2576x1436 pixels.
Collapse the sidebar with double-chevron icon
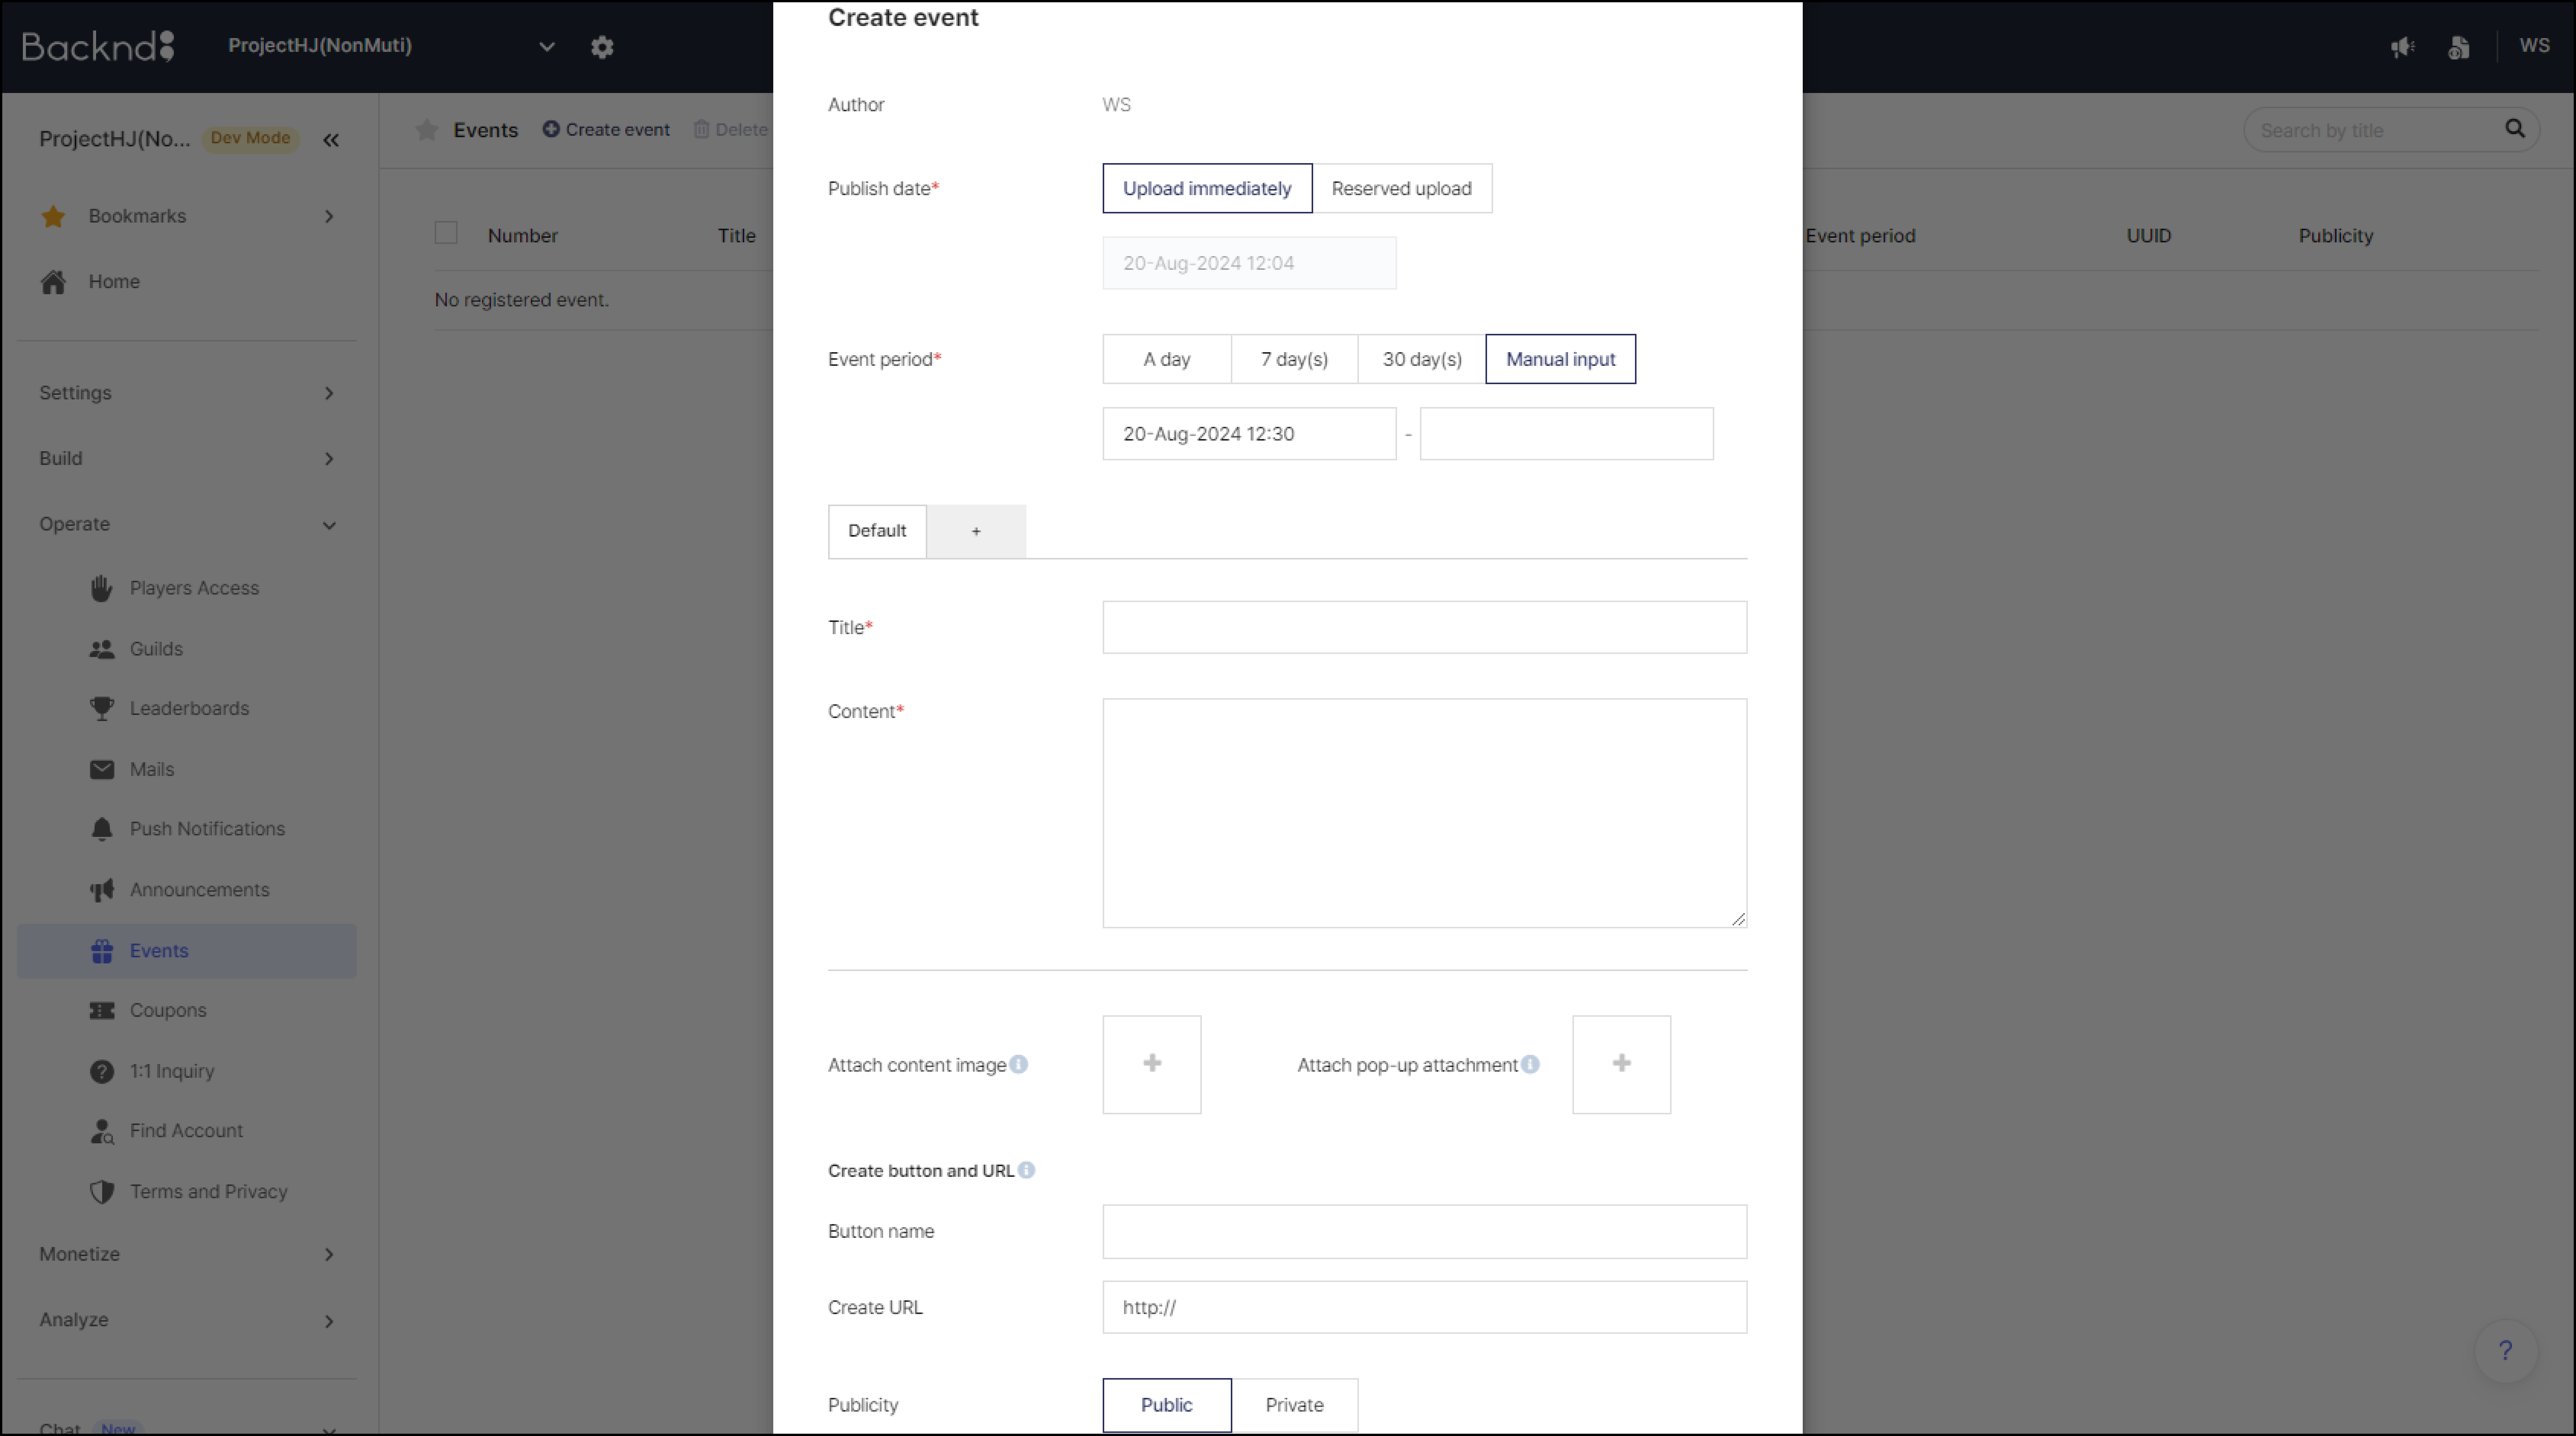pos(331,140)
